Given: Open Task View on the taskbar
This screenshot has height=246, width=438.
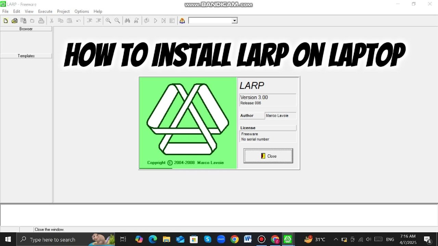Looking at the screenshot, I should click(x=123, y=240).
